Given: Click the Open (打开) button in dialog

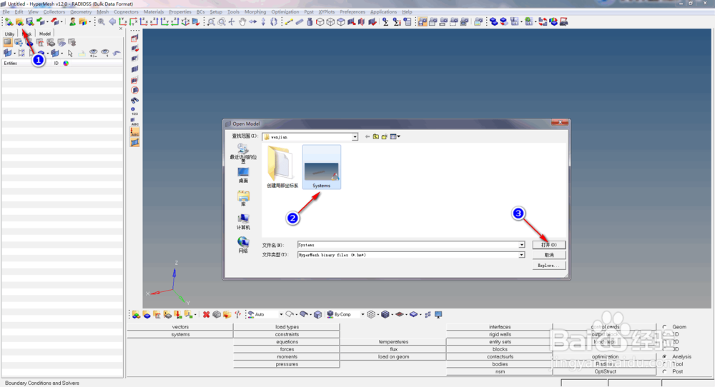Looking at the screenshot, I should point(548,245).
